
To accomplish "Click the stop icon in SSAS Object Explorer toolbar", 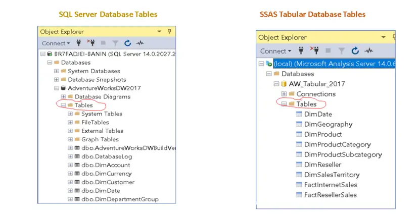I will (328, 50).
